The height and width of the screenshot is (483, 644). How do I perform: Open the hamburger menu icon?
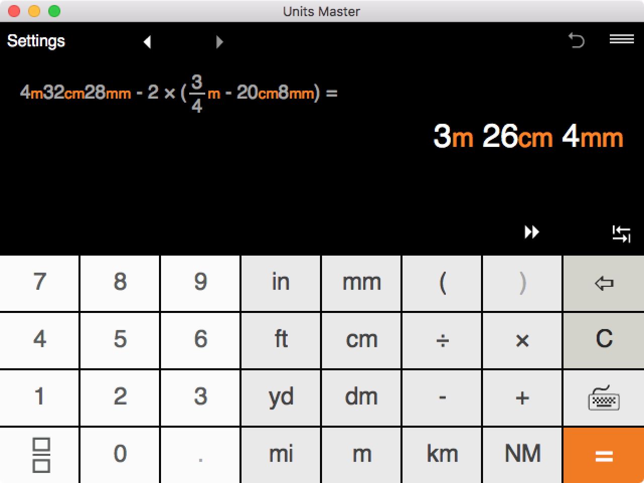[x=622, y=39]
